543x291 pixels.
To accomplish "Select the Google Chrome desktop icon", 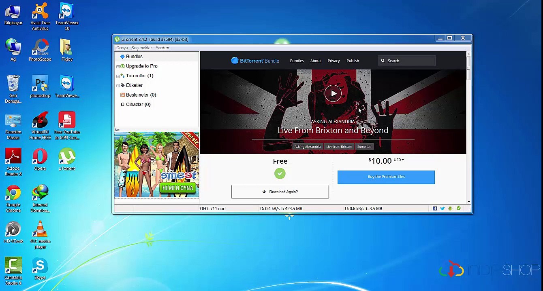I will tap(13, 198).
